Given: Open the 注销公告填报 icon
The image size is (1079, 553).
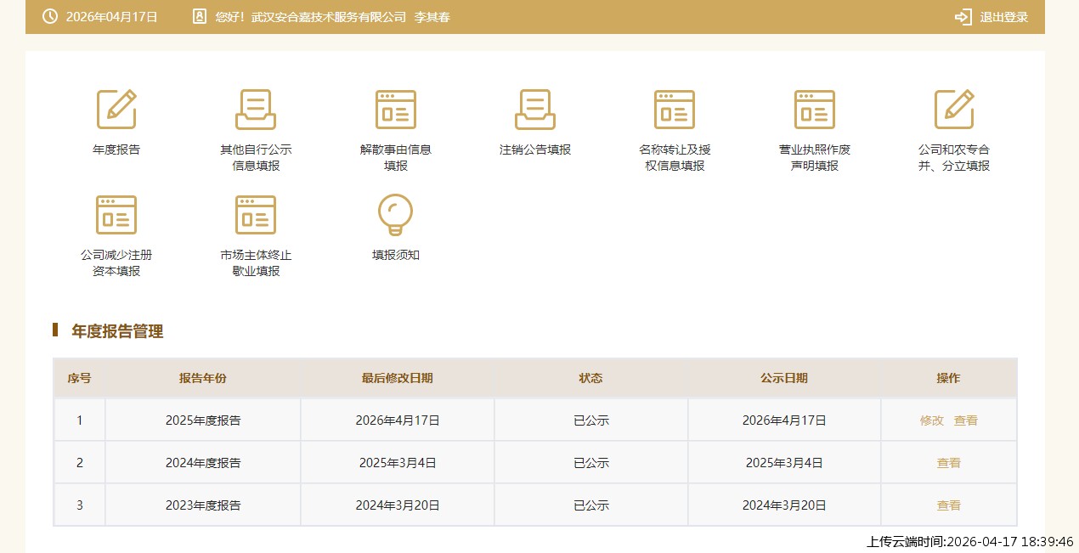Looking at the screenshot, I should coord(535,110).
